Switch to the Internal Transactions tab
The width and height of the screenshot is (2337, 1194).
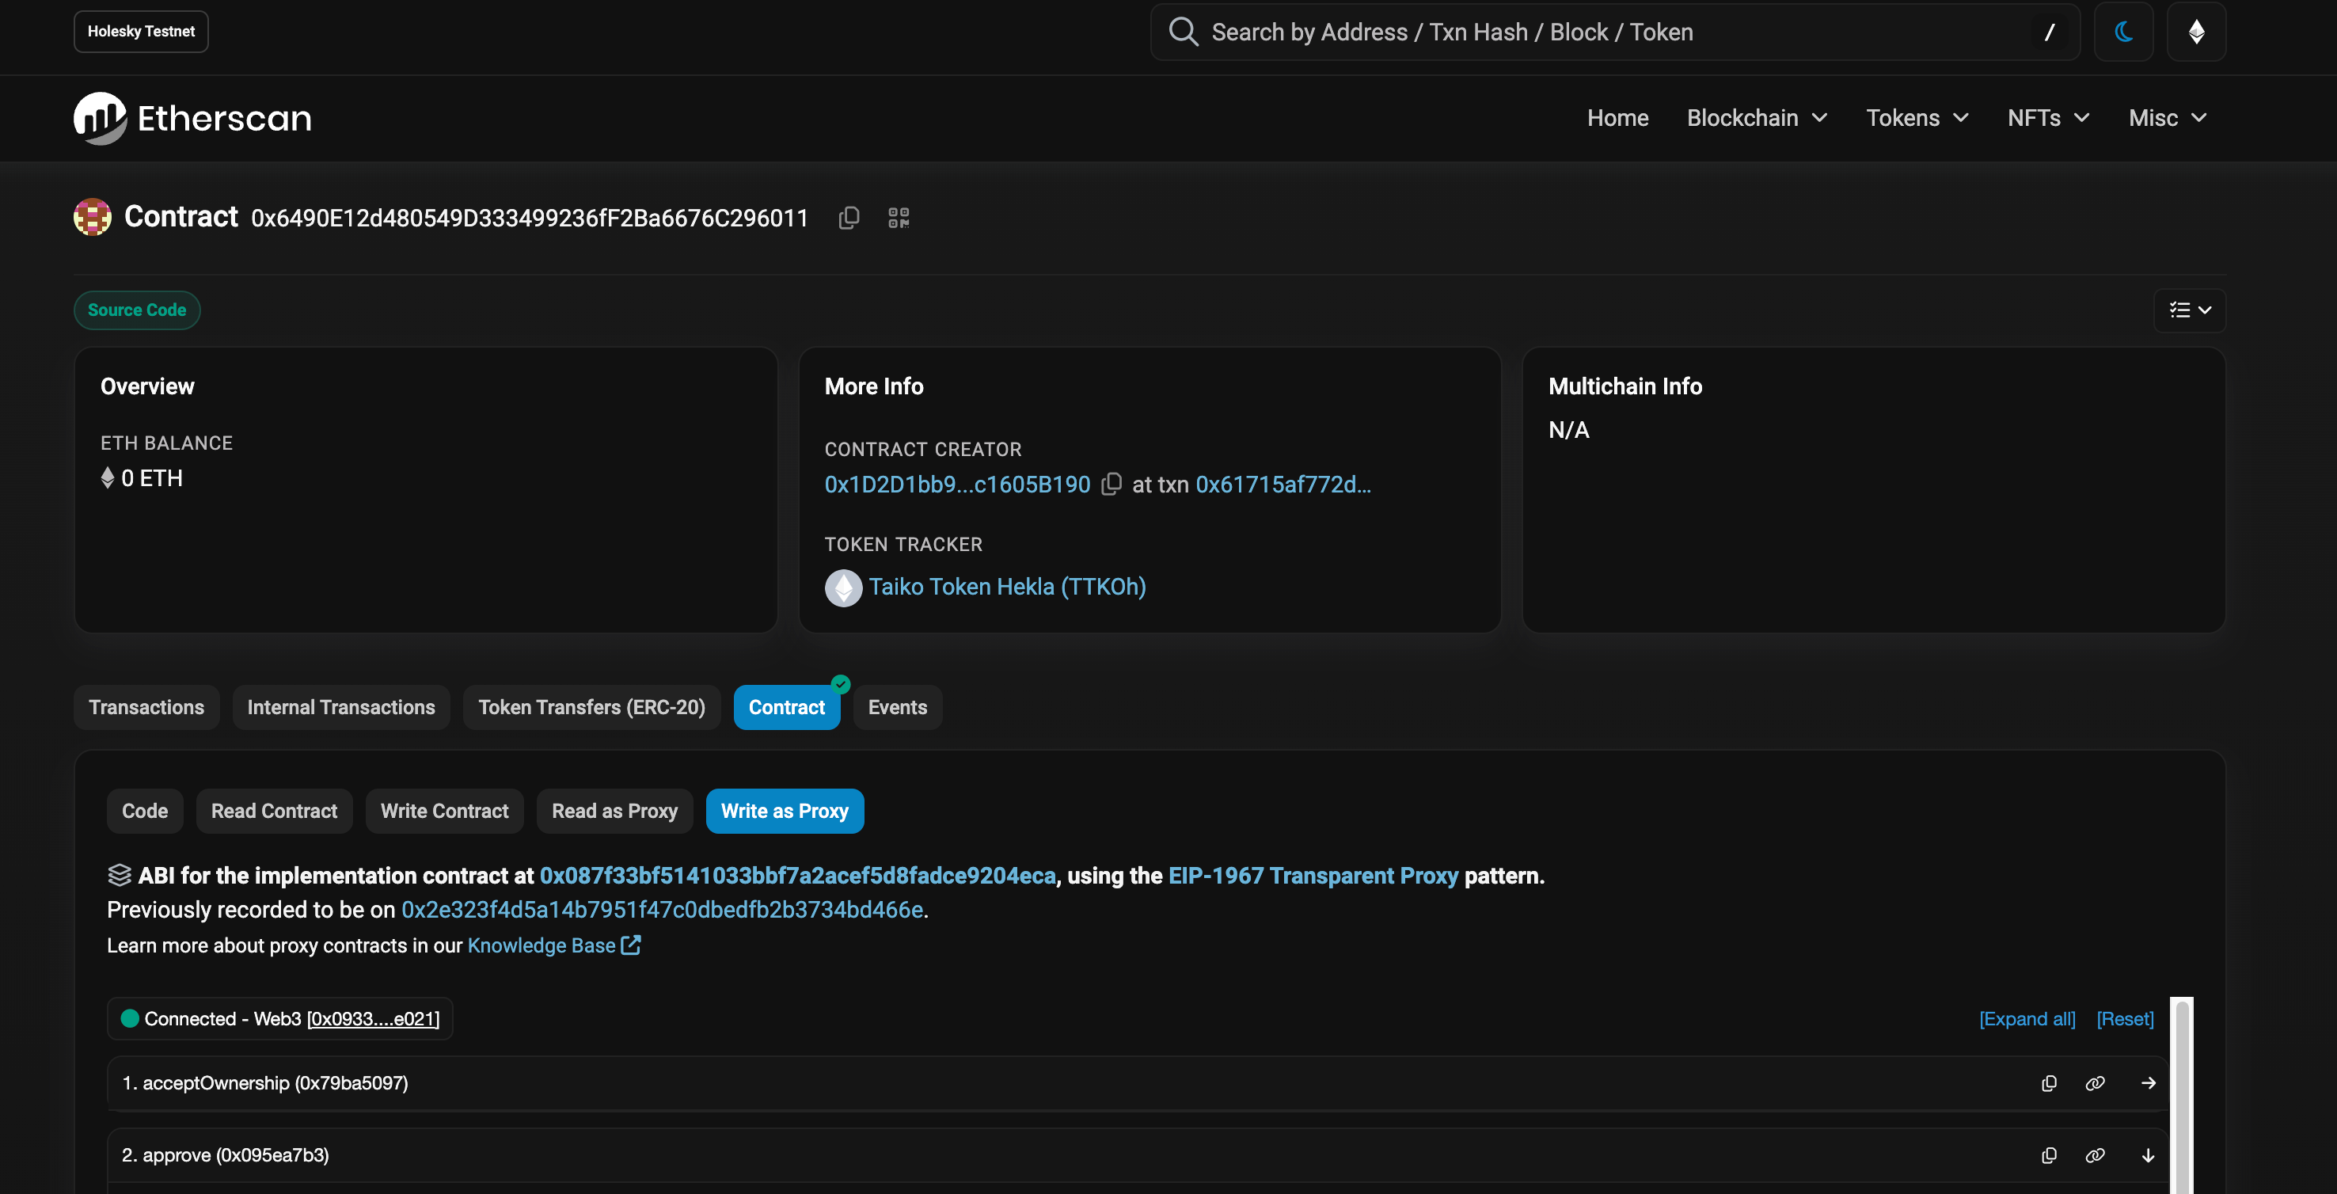pyautogui.click(x=341, y=707)
